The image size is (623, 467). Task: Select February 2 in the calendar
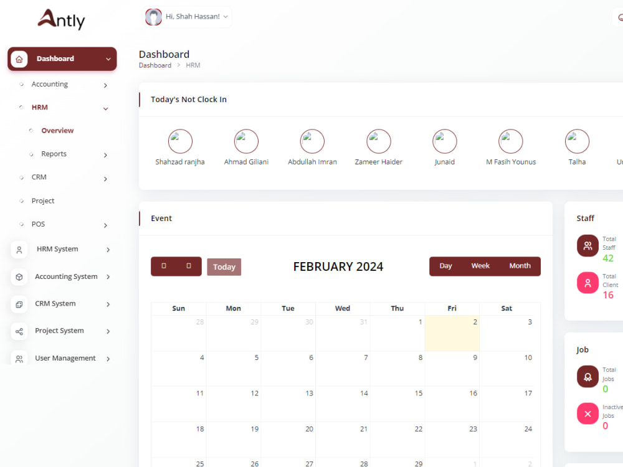(x=452, y=333)
